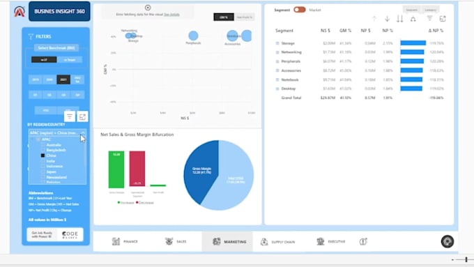
Task: Check the APAC region checkbox
Action: tap(38, 139)
